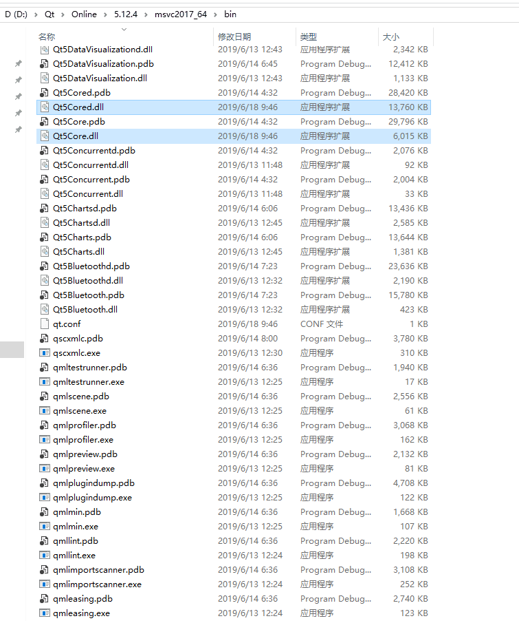Screen dimensions: 519x623
Task: Expand the chevron after msvc2017_64 breadcrumb
Action: (x=215, y=14)
